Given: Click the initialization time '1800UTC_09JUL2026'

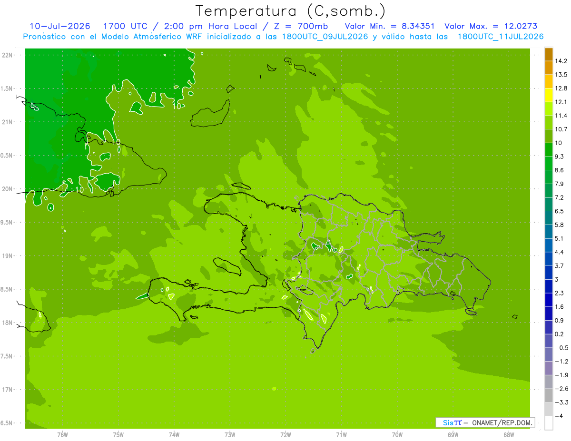Looking at the screenshot, I should [324, 37].
